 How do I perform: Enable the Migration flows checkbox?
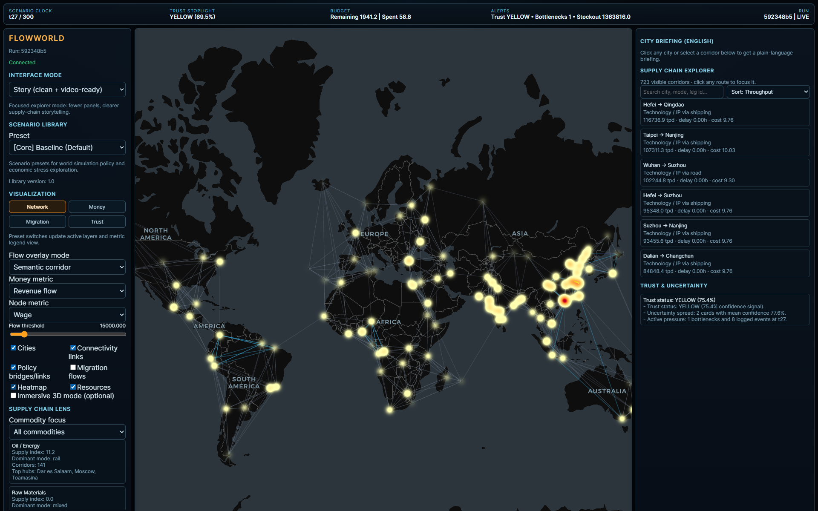point(73,367)
